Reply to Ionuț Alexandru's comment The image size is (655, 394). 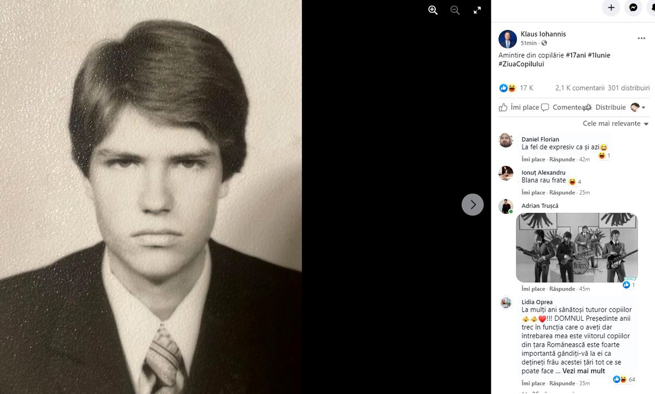(x=561, y=192)
